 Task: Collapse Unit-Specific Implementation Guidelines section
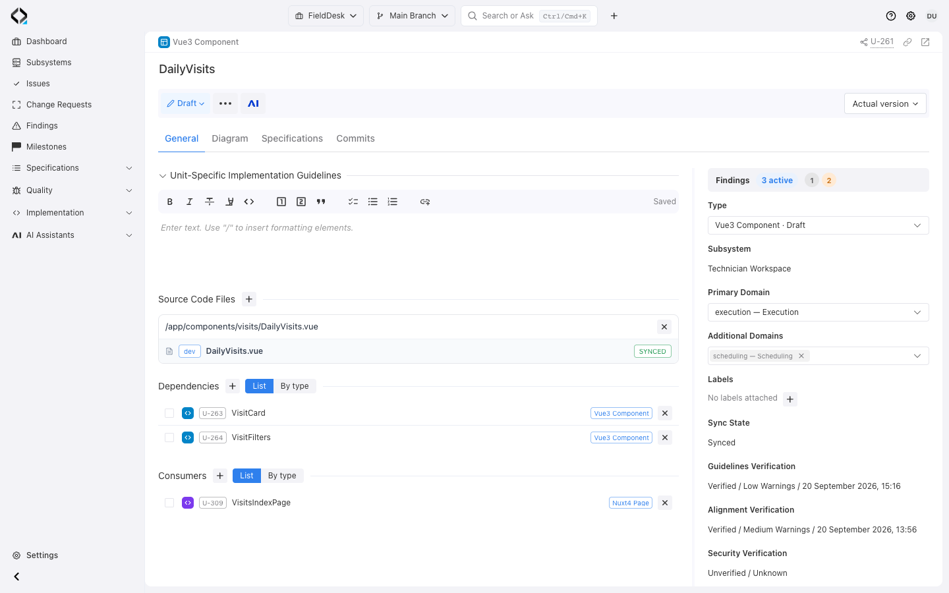tap(163, 176)
